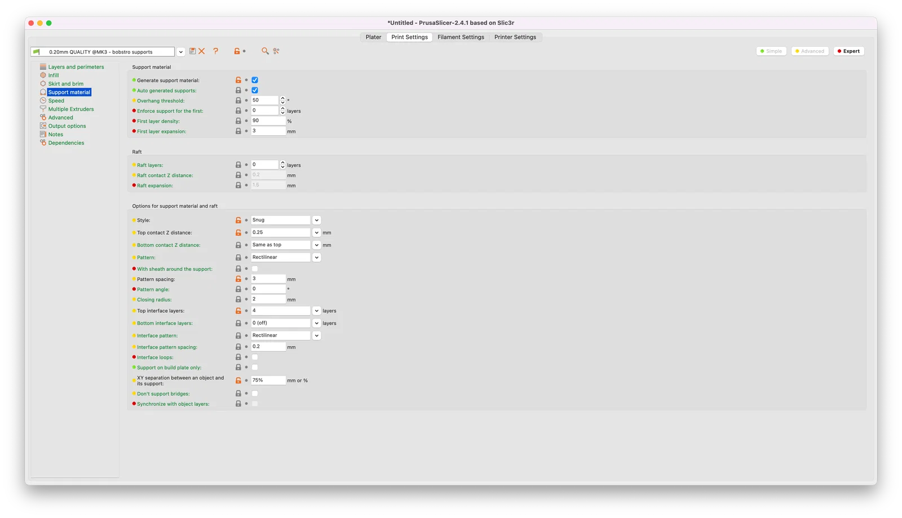The width and height of the screenshot is (902, 518).
Task: Click the delete preset X icon
Action: pos(201,51)
